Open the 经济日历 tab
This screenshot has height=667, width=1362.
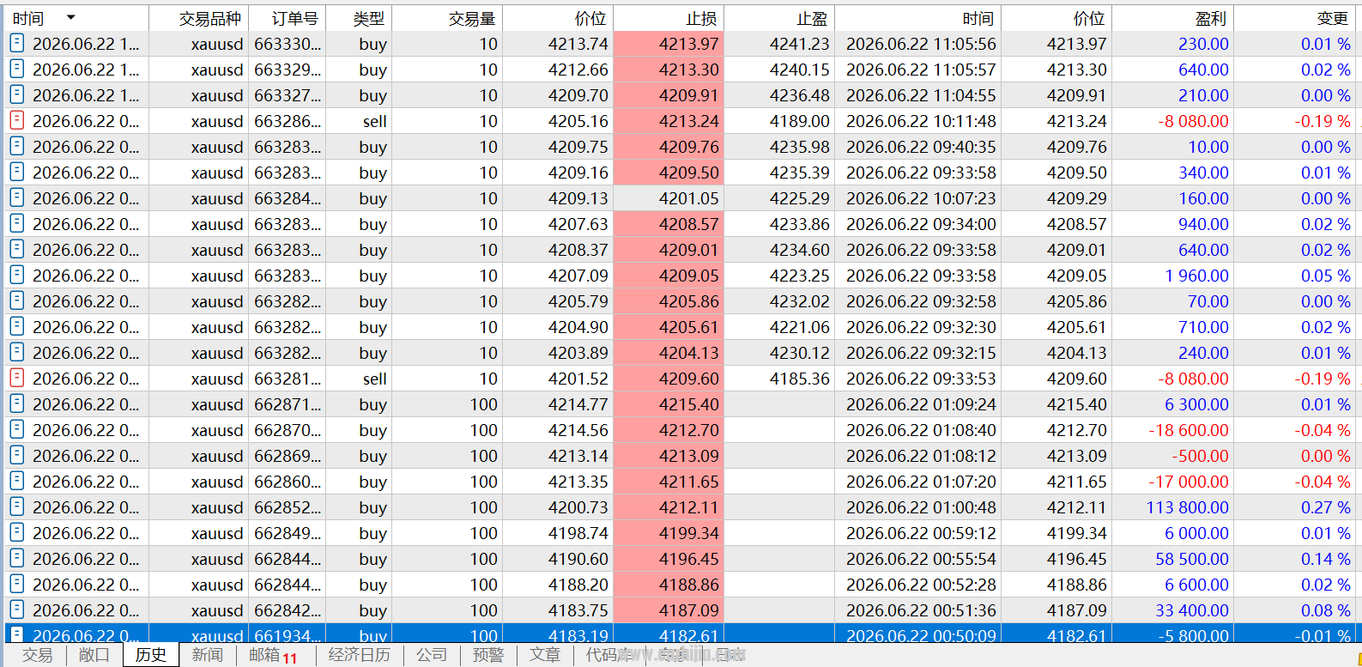[359, 655]
